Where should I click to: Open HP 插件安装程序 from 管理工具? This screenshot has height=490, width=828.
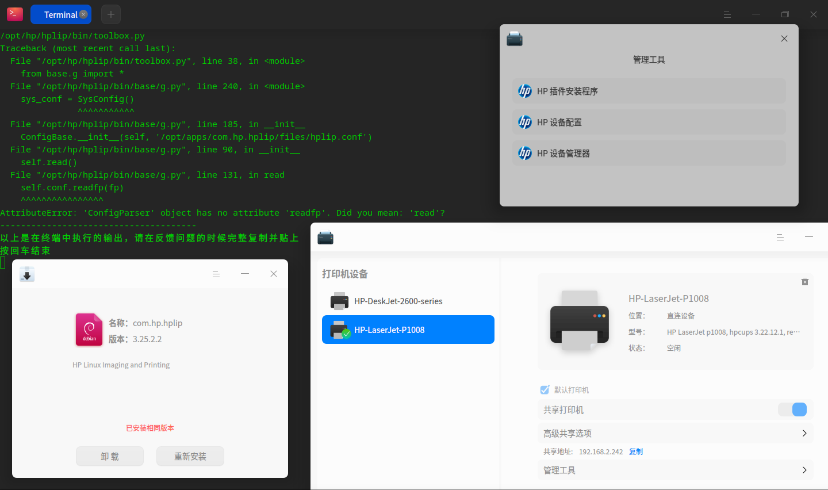pos(649,91)
